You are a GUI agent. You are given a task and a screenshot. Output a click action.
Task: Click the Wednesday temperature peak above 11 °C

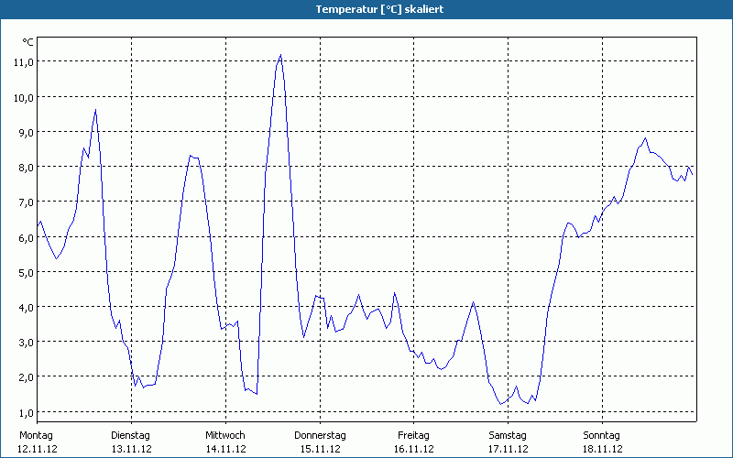280,55
